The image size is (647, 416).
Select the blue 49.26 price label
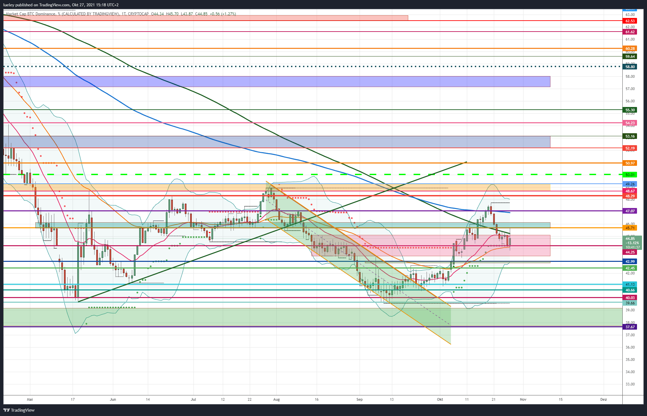[630, 184]
